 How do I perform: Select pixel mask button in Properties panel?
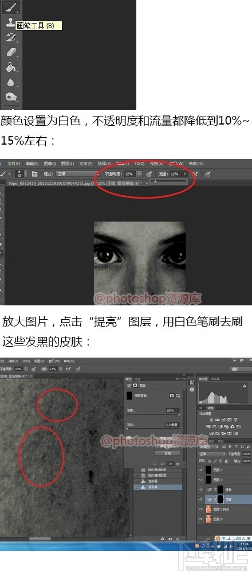tap(172, 395)
